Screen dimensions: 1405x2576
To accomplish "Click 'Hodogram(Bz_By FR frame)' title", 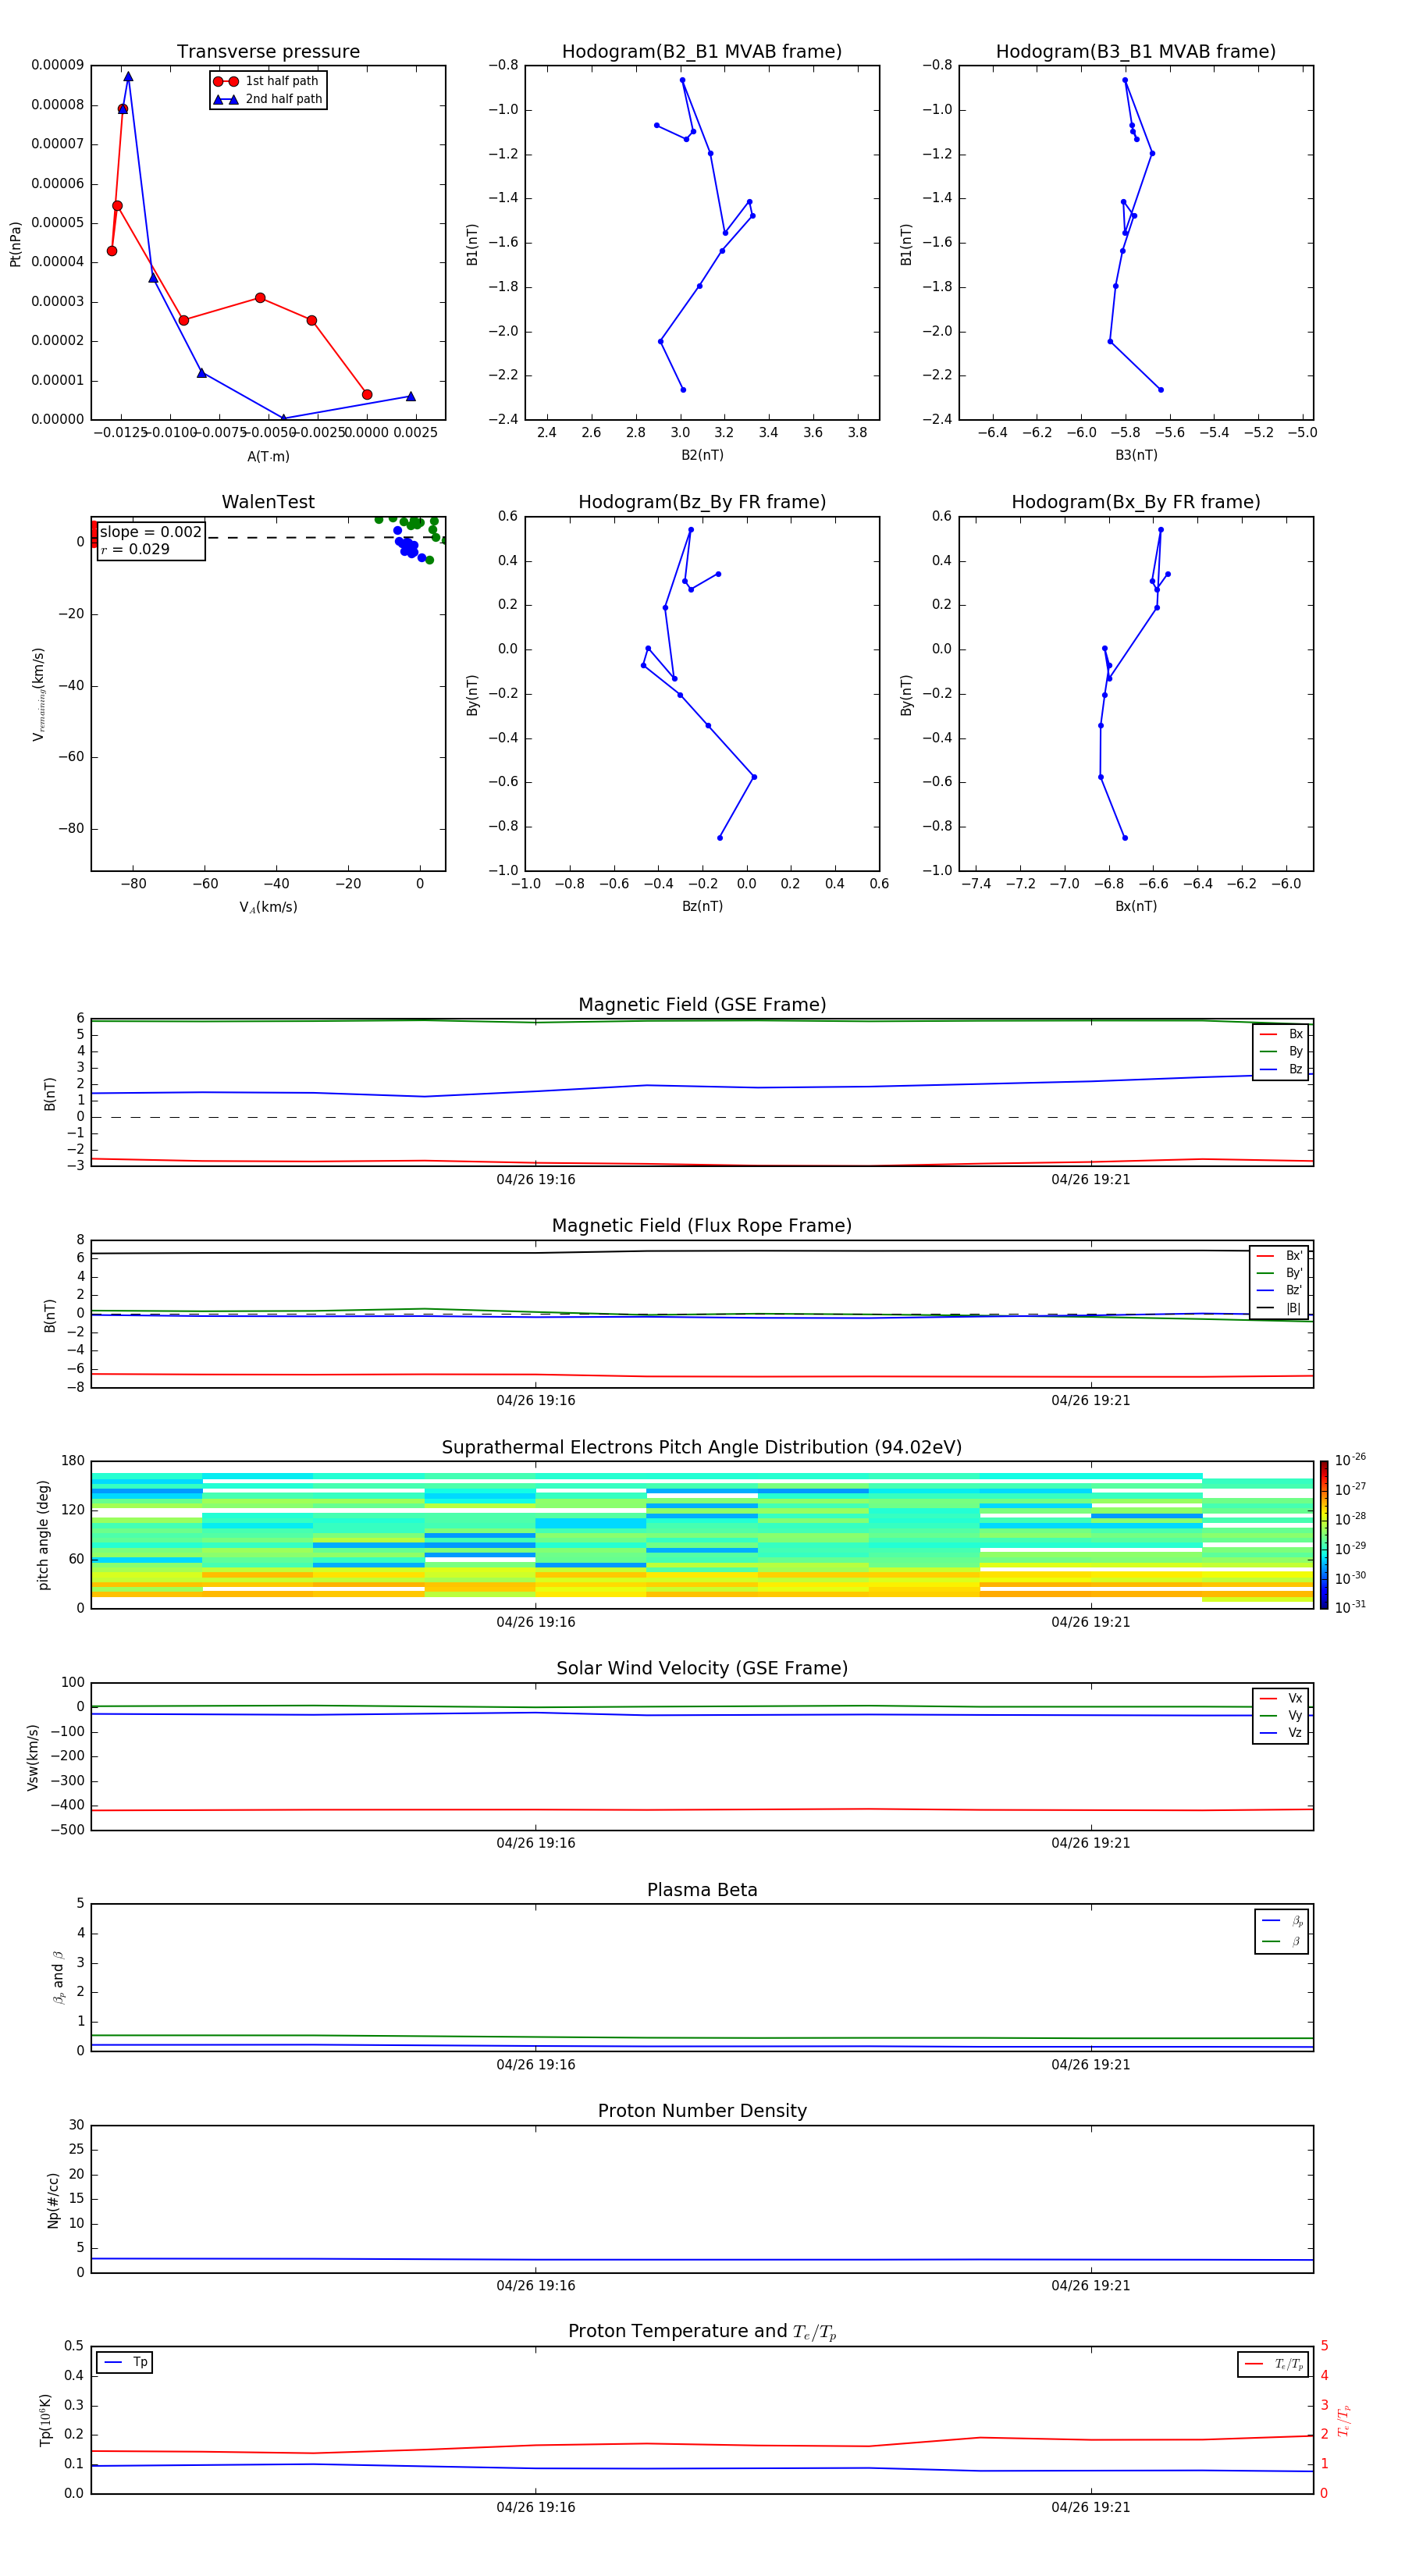I will [702, 502].
